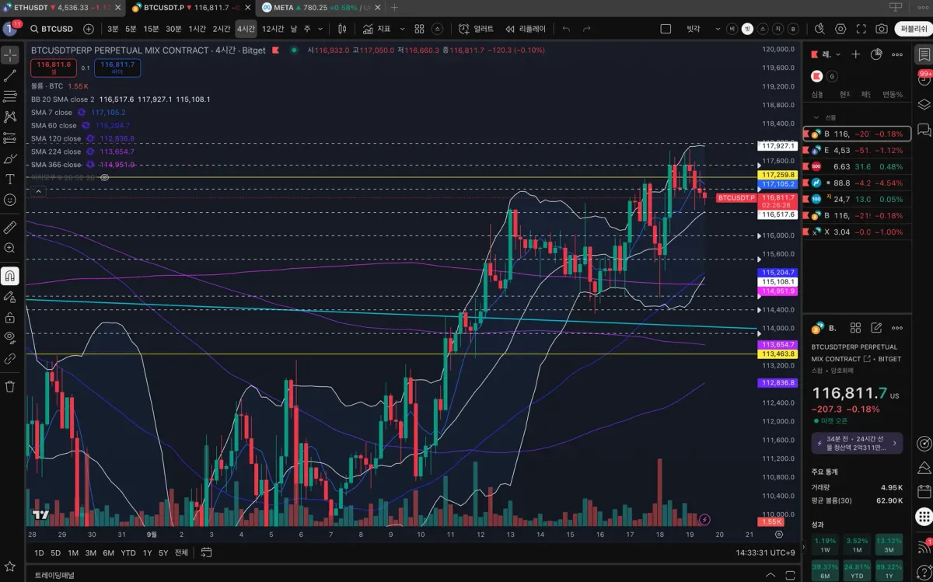The width and height of the screenshot is (933, 582).
Task: Select the ETH row showing -1.12%
Action: [857, 150]
